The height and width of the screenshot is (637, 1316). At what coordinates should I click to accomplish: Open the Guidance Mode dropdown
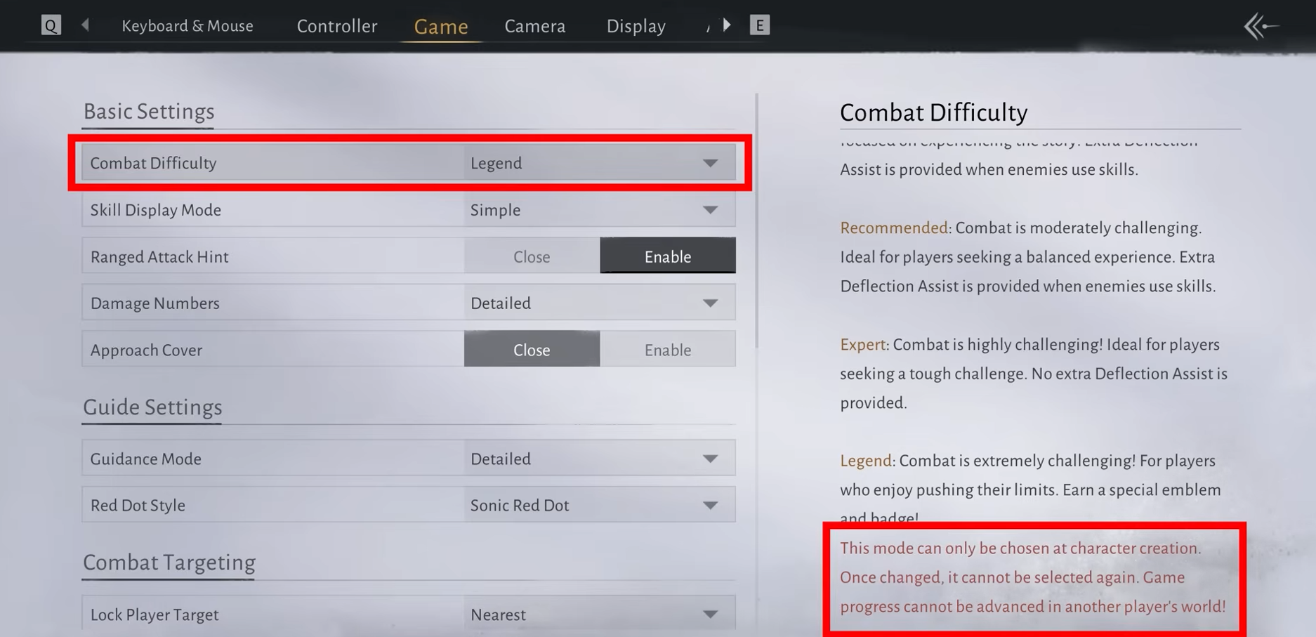pos(600,459)
